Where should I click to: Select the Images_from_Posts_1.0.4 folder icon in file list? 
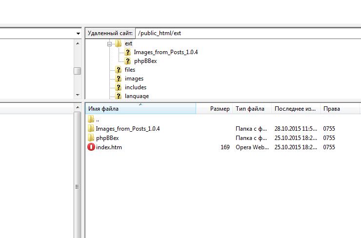point(91,129)
